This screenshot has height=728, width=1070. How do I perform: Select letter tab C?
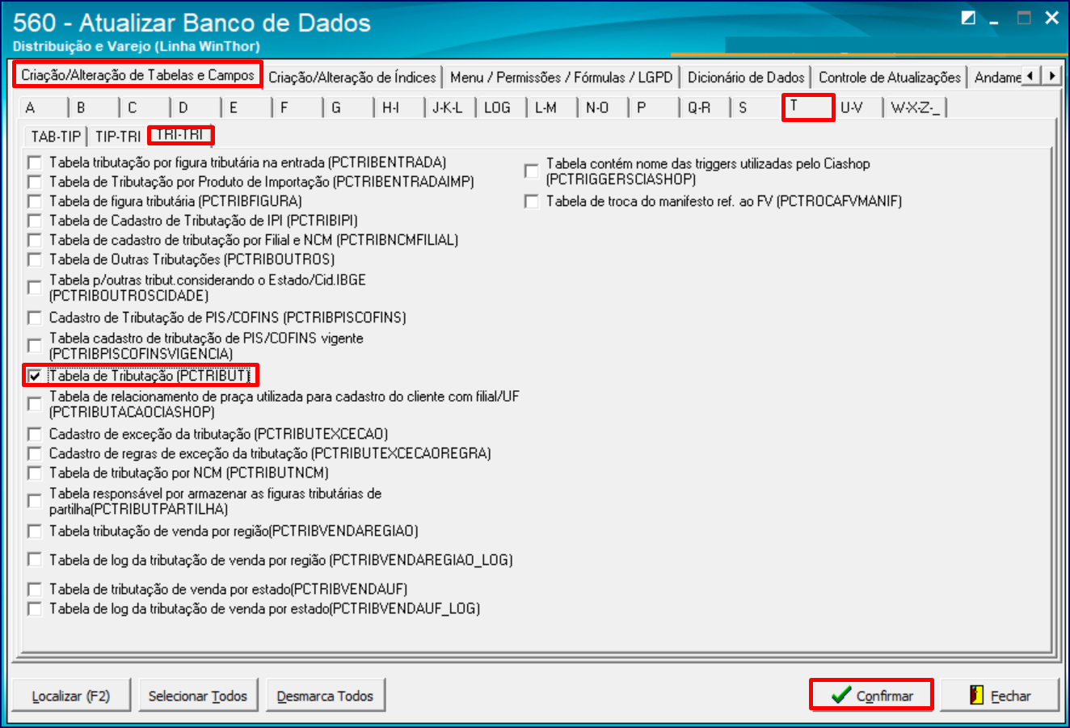146,107
